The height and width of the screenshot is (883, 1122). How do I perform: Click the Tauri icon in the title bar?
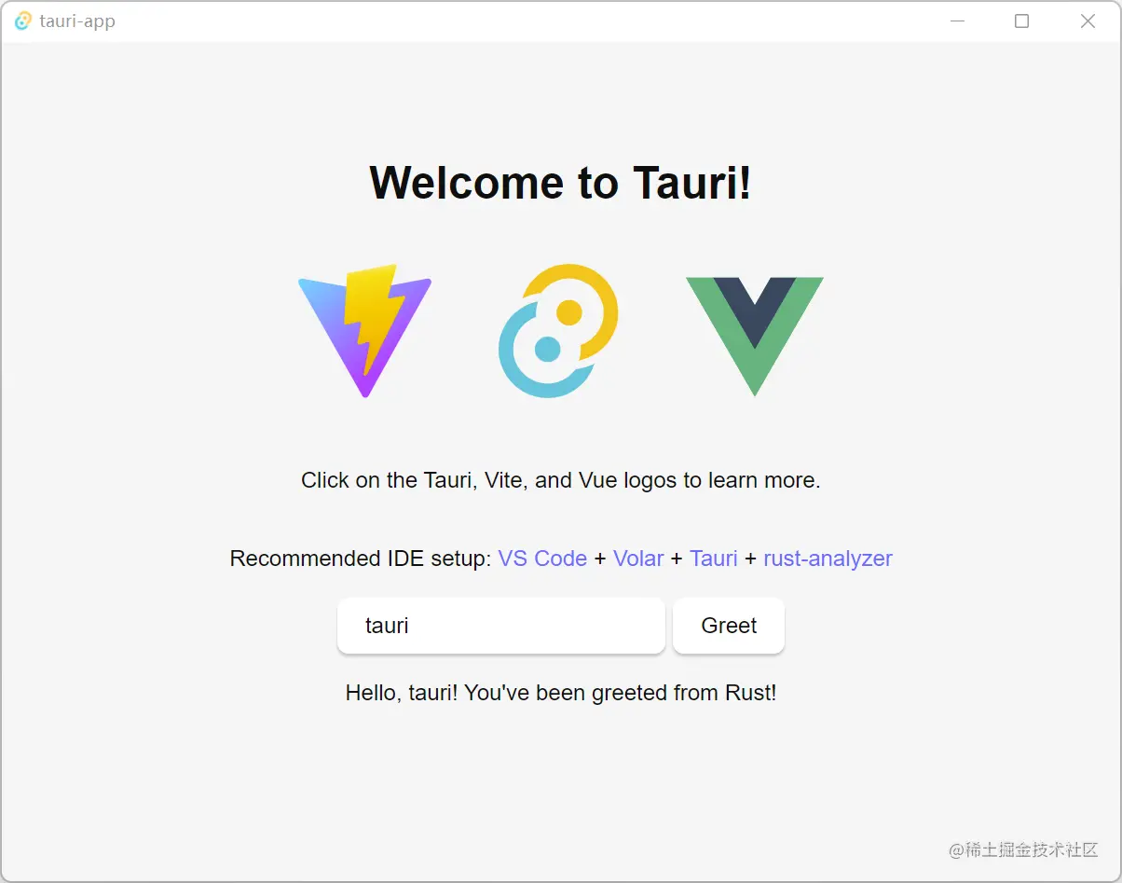click(21, 21)
